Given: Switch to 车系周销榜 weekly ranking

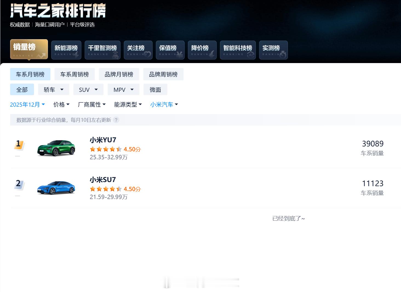Looking at the screenshot, I should [75, 74].
